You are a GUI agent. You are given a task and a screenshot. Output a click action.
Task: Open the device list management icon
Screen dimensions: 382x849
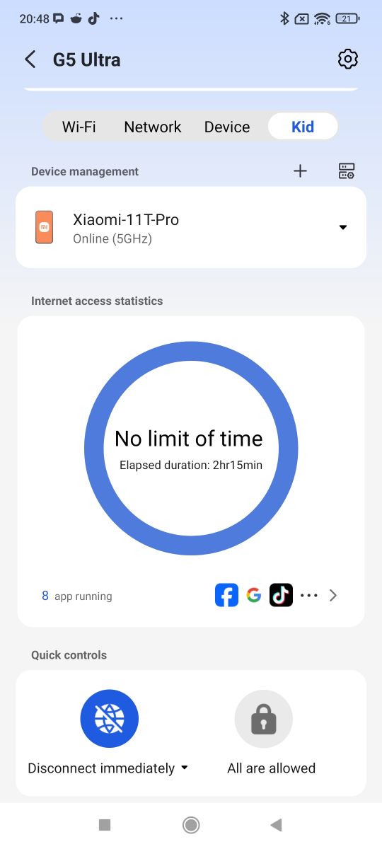click(346, 171)
